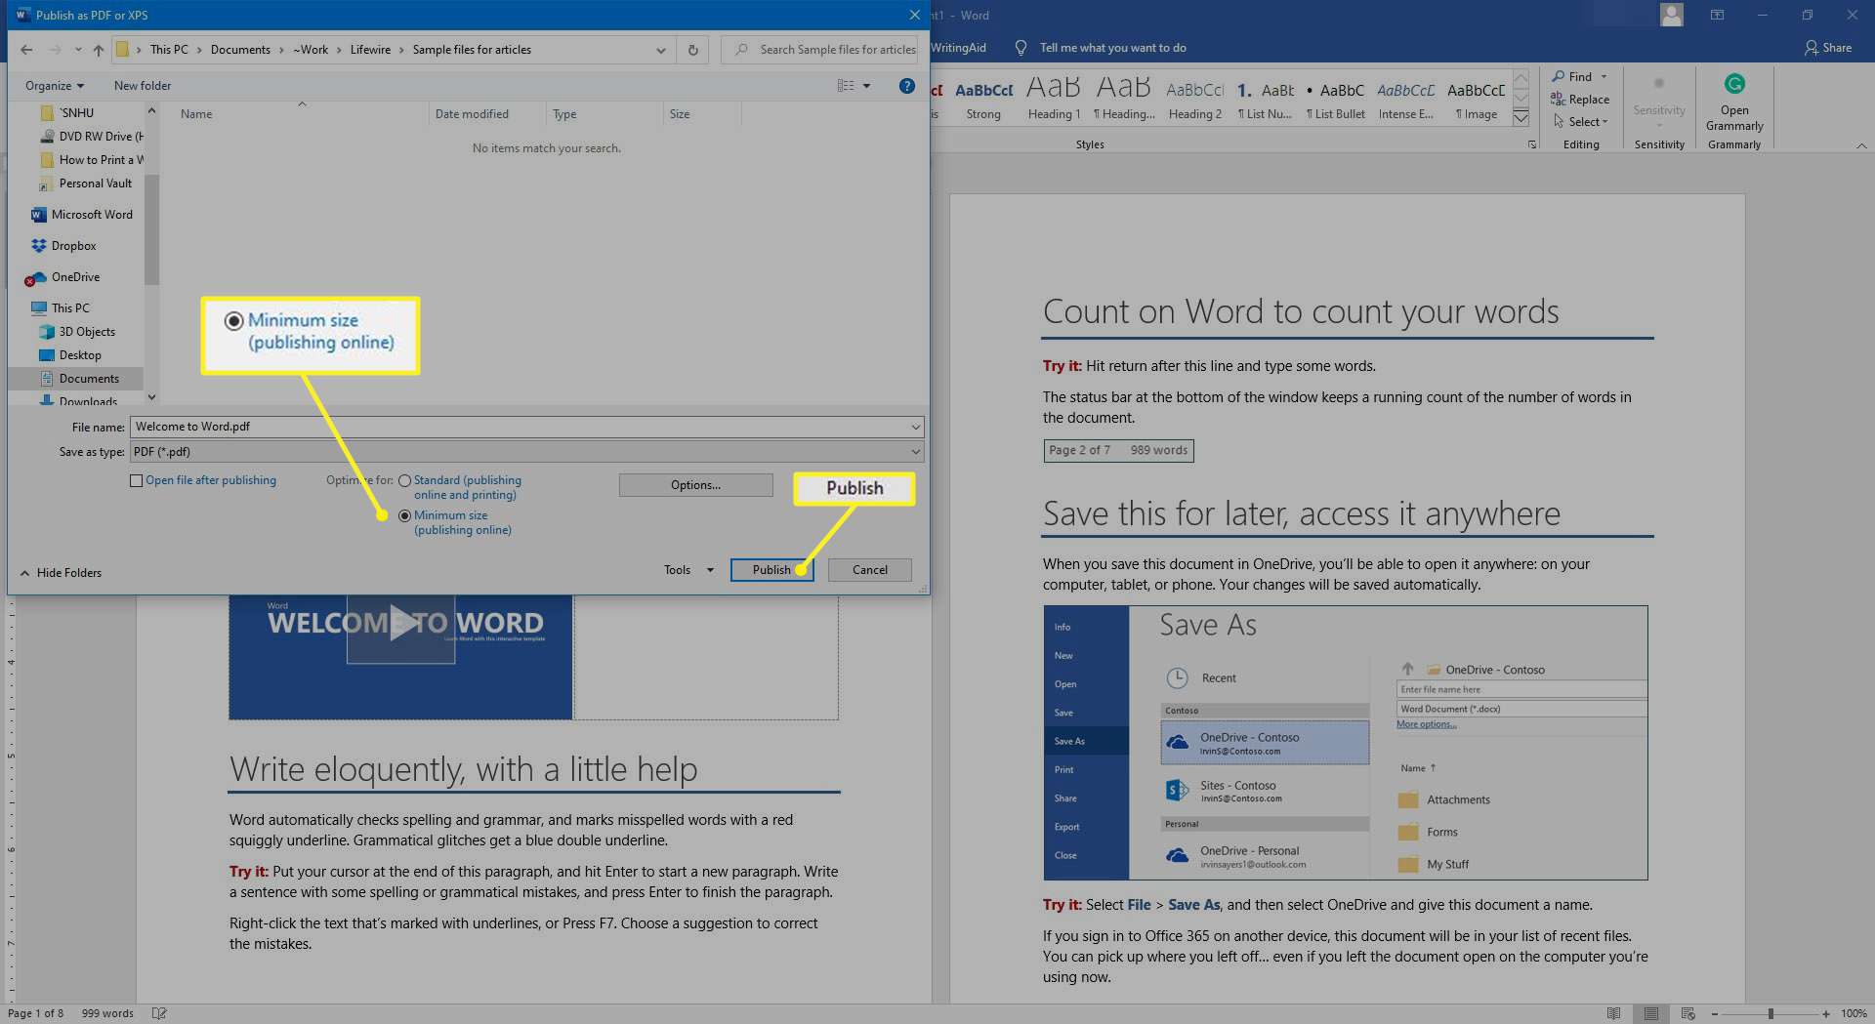Viewport: 1875px width, 1024px height.
Task: Click zoom out minus in status bar
Action: click(1715, 1014)
